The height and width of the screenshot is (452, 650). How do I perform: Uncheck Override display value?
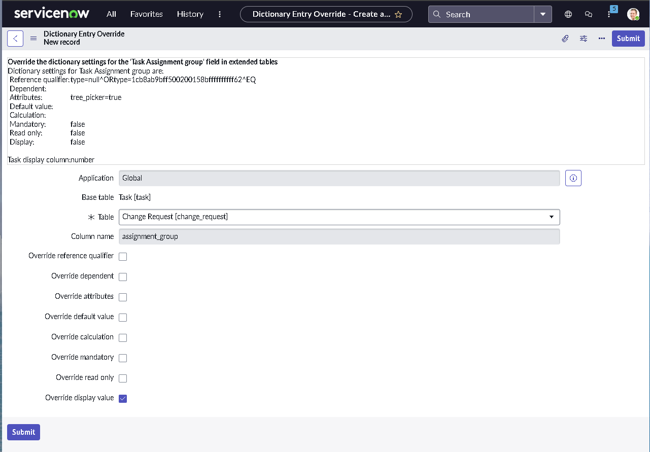(122, 398)
